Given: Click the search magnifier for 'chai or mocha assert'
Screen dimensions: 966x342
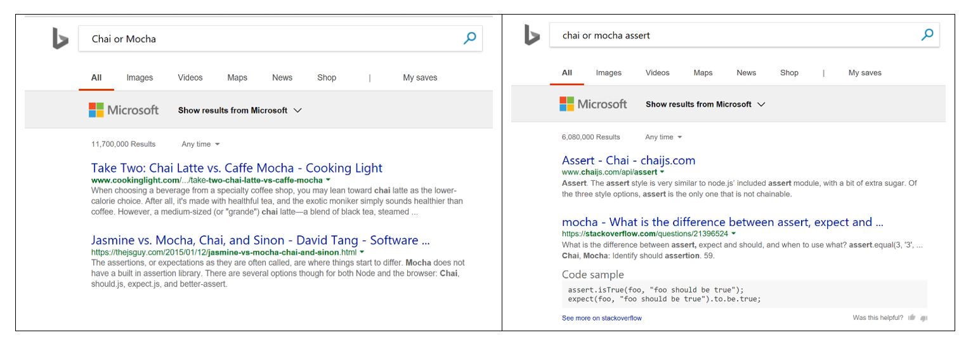Looking at the screenshot, I should [927, 34].
